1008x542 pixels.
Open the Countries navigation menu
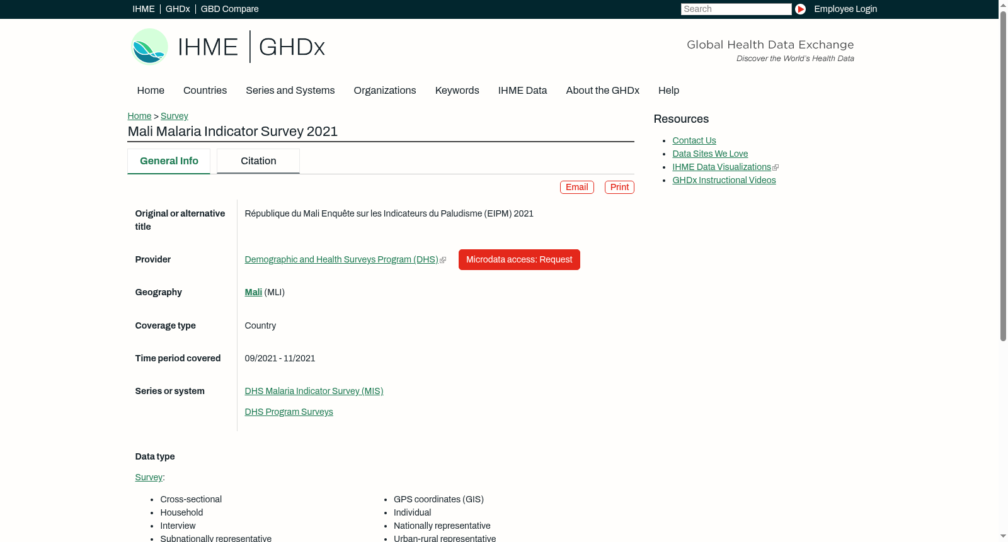(205, 91)
